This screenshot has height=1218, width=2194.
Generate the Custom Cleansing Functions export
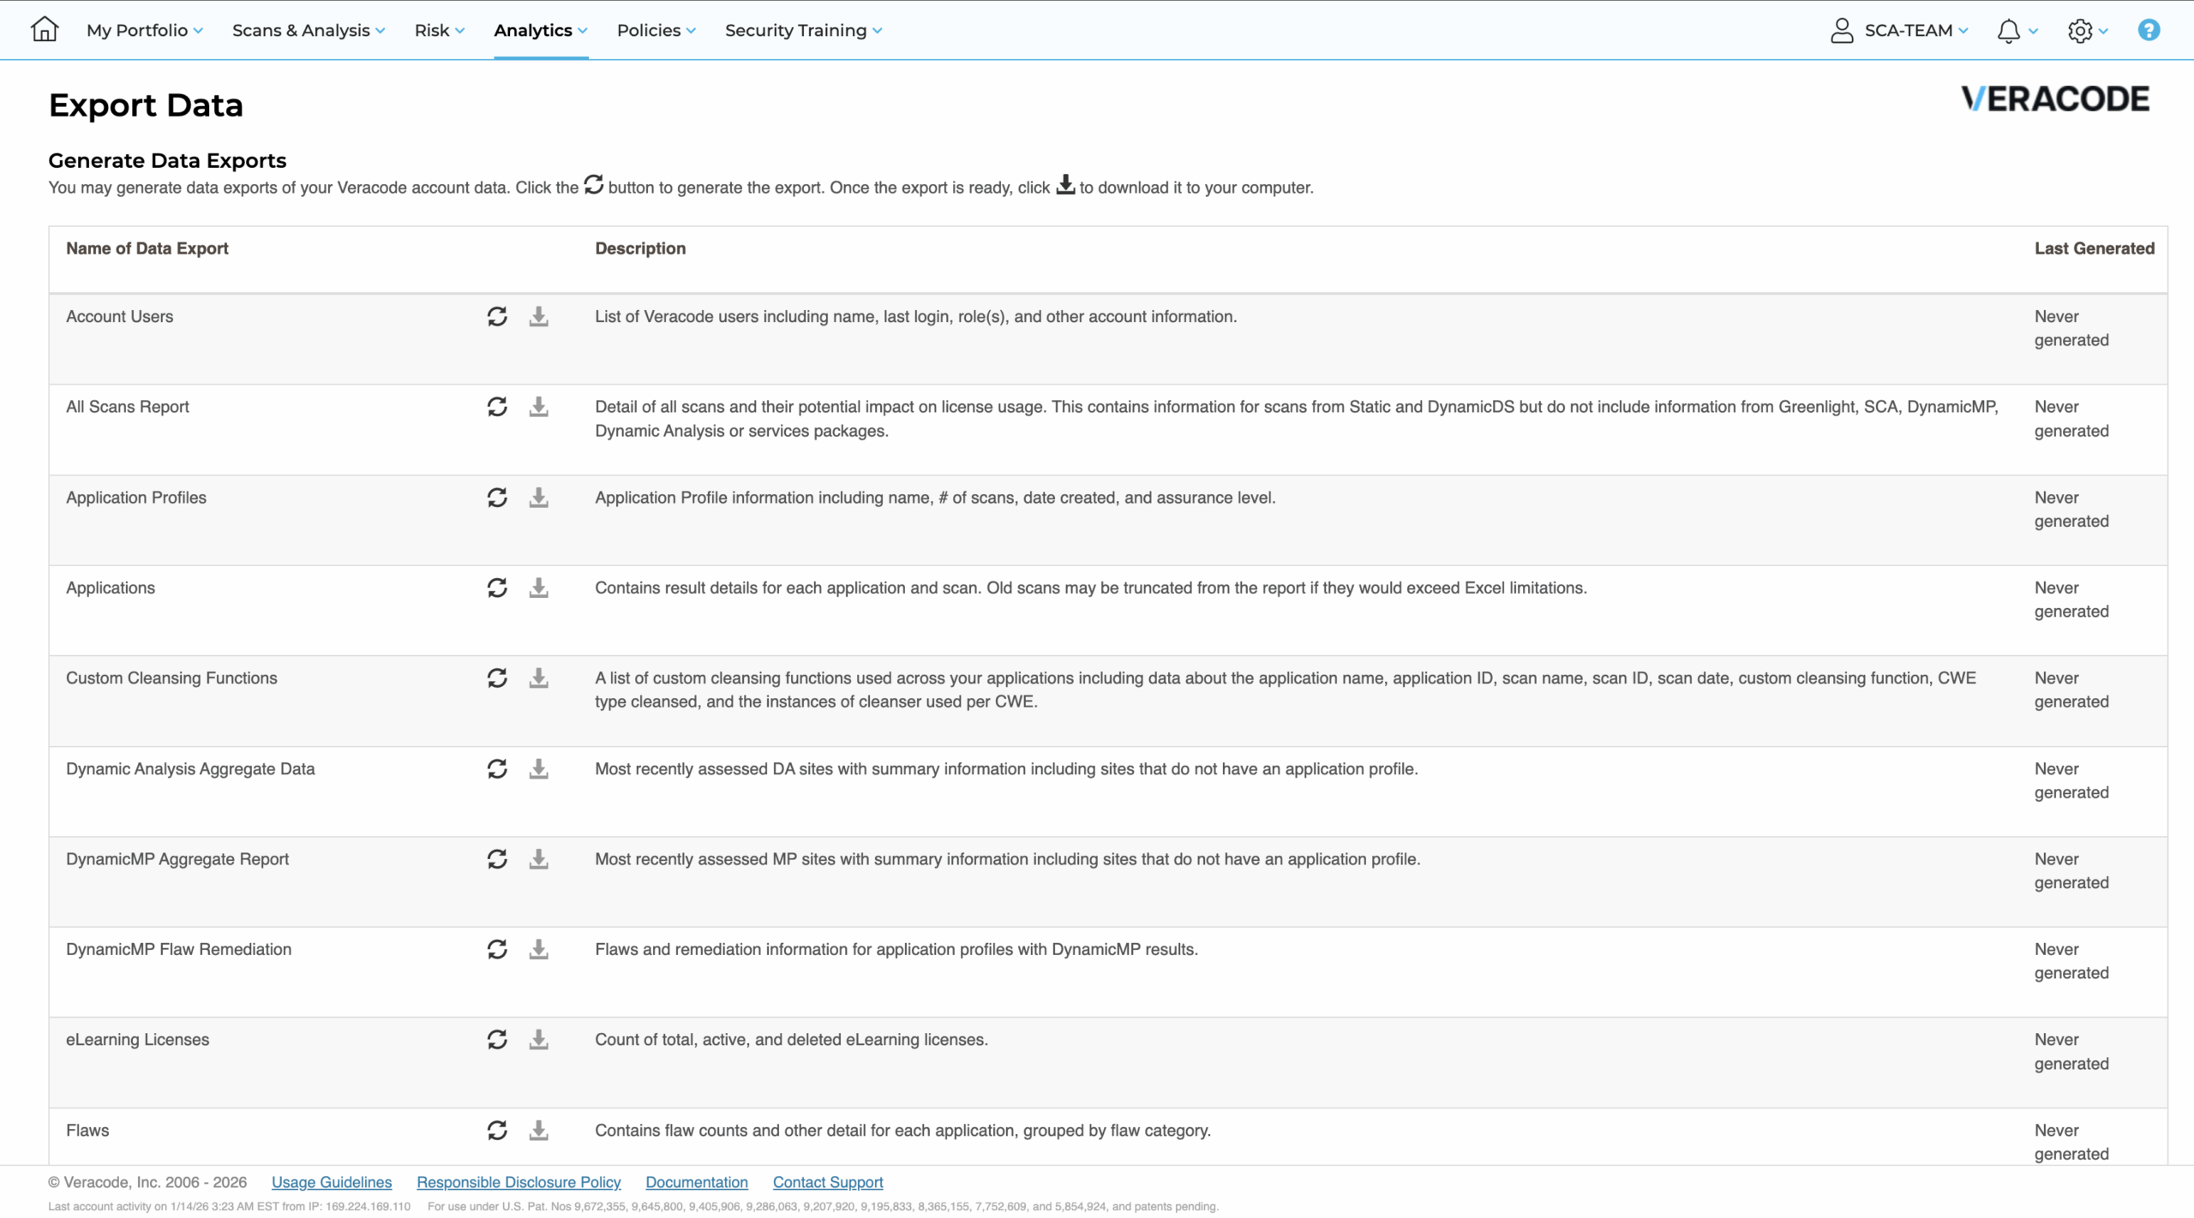(497, 678)
